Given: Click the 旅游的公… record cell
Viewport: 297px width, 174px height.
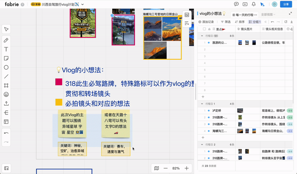Looking at the screenshot, I should (220, 43).
